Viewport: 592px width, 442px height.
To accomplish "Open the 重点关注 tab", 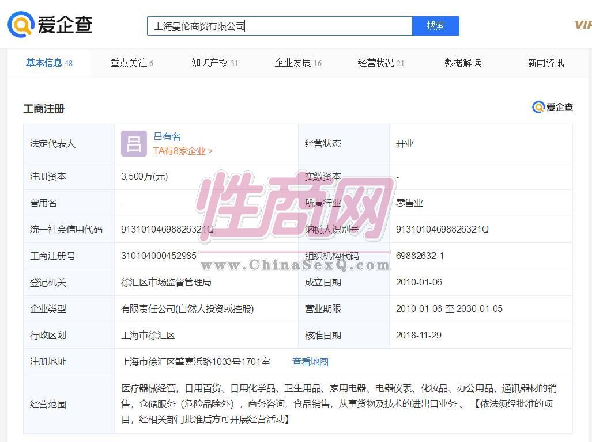I will point(131,63).
